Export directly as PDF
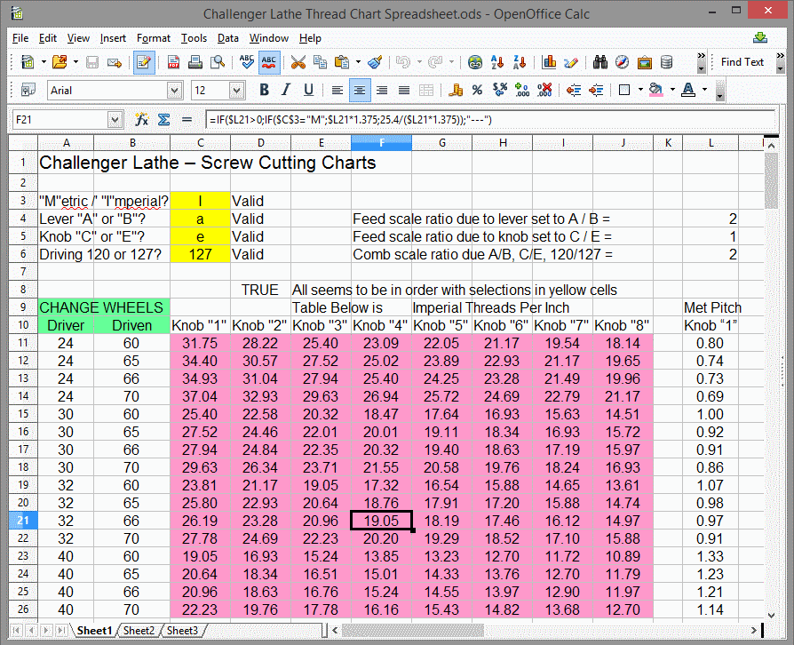This screenshot has height=645, width=794. (173, 62)
